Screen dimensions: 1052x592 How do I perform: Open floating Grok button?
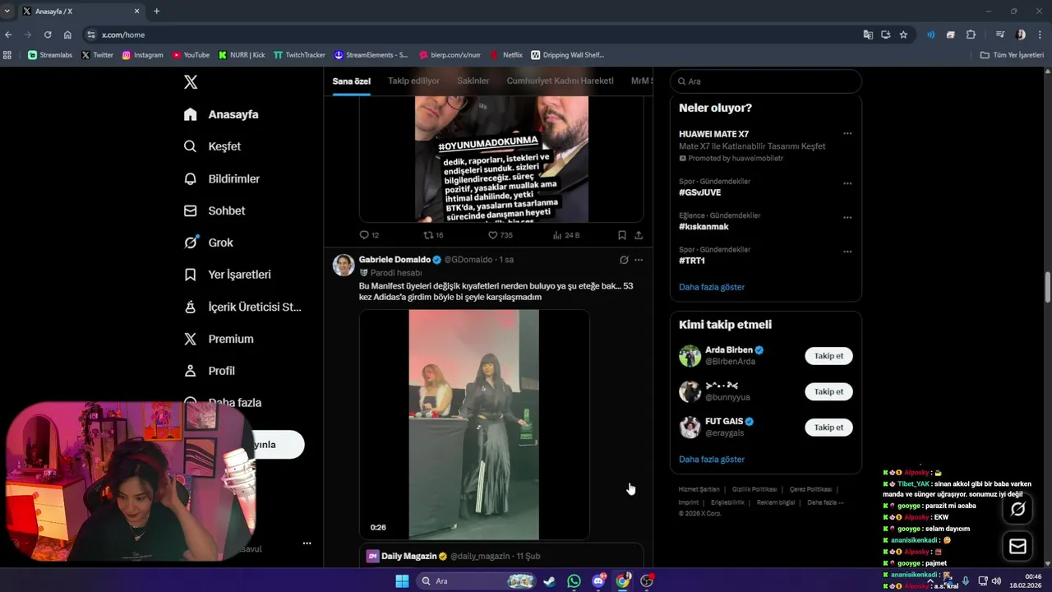pyautogui.click(x=1017, y=509)
